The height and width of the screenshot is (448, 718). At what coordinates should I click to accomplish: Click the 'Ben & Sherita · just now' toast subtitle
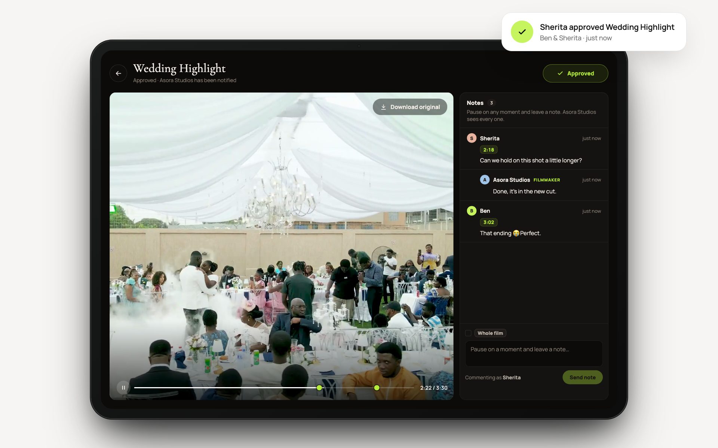[x=576, y=38]
